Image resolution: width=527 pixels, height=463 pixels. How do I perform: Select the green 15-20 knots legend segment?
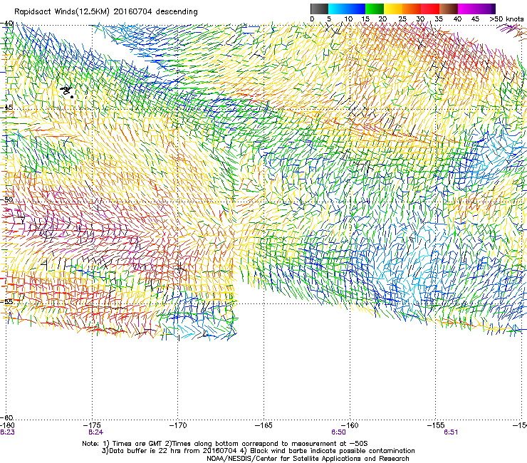(x=375, y=9)
